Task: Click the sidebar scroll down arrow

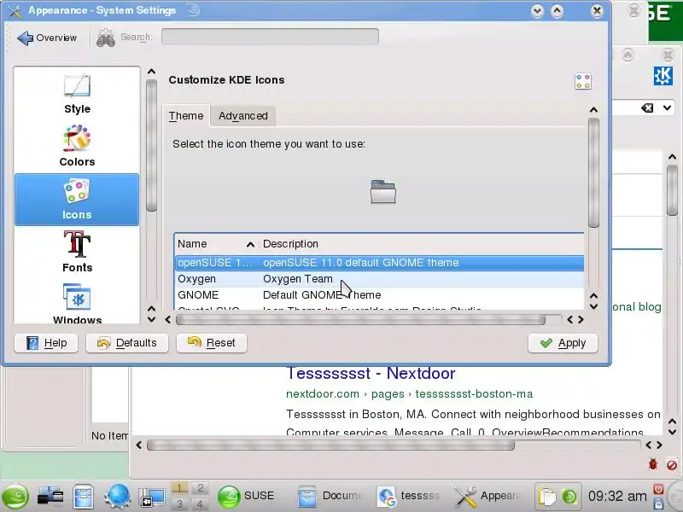Action: click(x=151, y=319)
